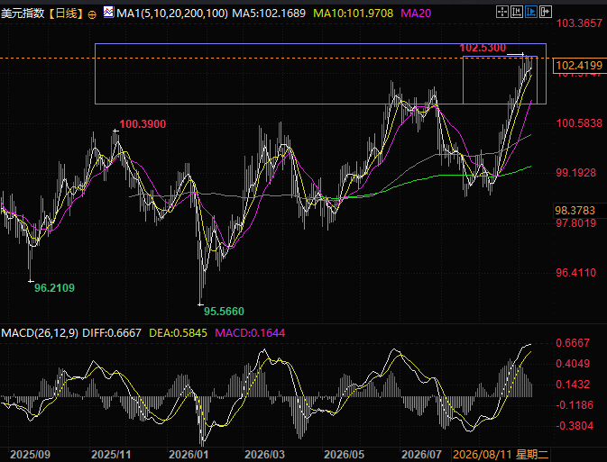Image resolution: width=607 pixels, height=462 pixels.
Task: Click the MA1(5,10,20,200,100) indicator label
Action: pyautogui.click(x=172, y=14)
